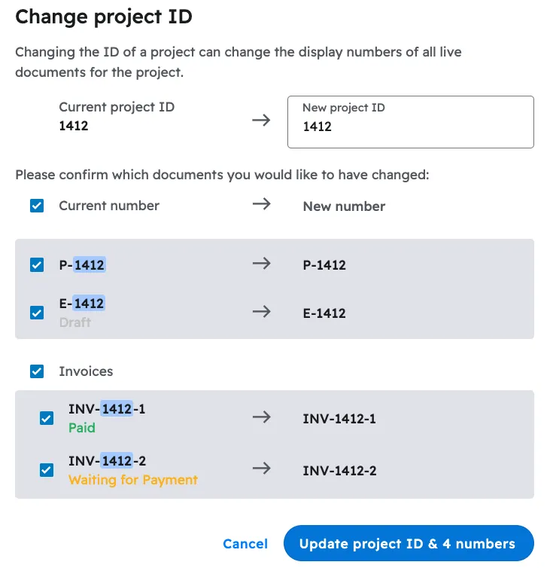This screenshot has height=568, width=553.
Task: Click arrow icon beside Current project ID
Action: (x=261, y=120)
